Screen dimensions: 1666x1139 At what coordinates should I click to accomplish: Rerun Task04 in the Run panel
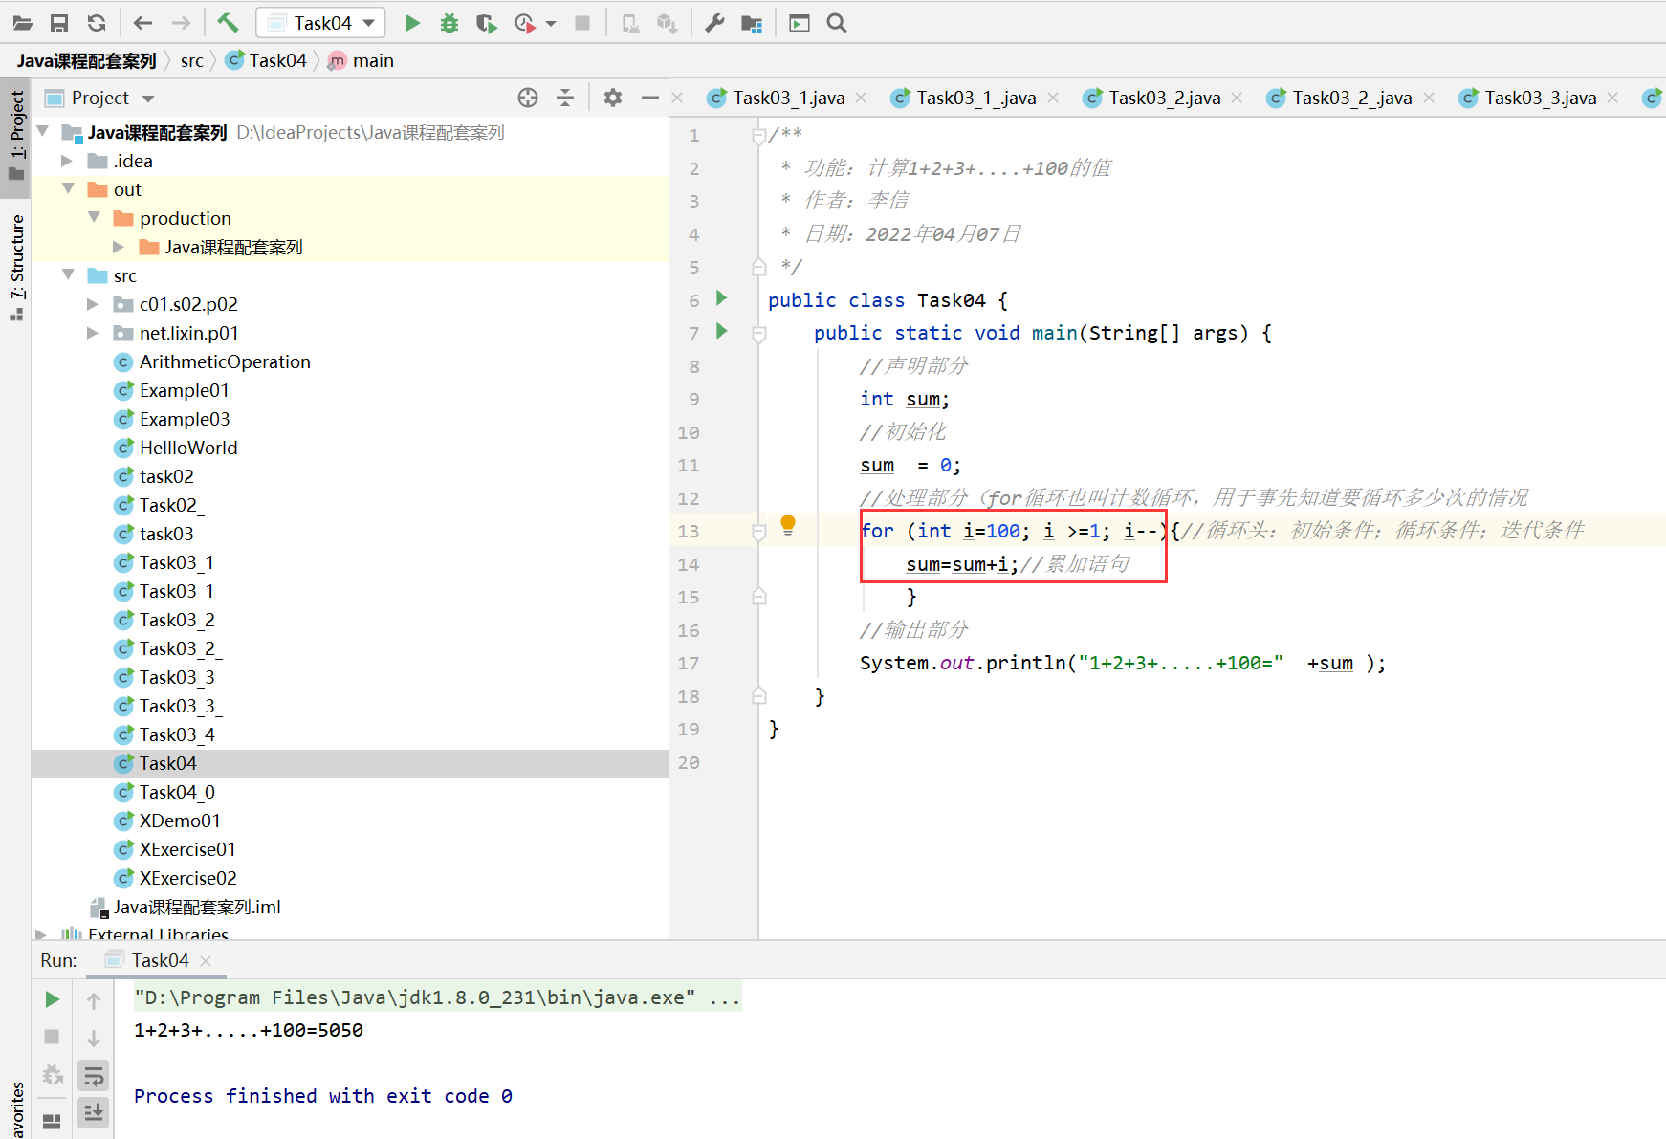click(53, 999)
